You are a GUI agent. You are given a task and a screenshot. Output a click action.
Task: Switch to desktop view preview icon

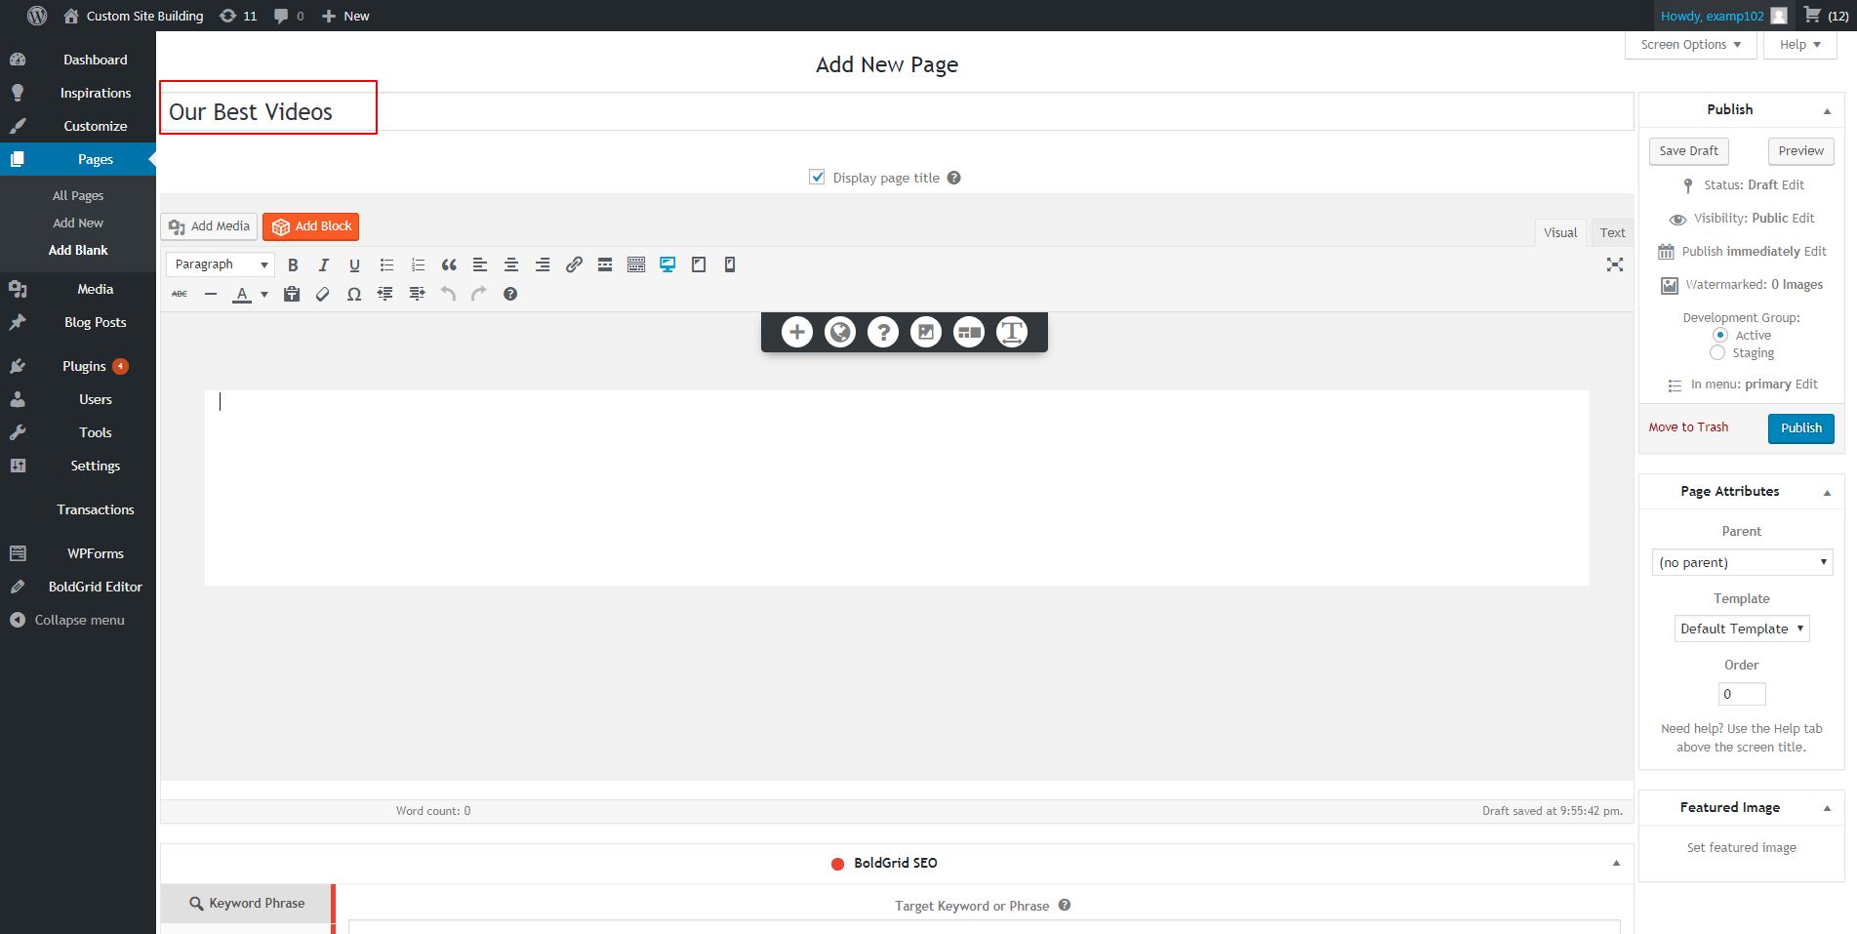pyautogui.click(x=667, y=264)
